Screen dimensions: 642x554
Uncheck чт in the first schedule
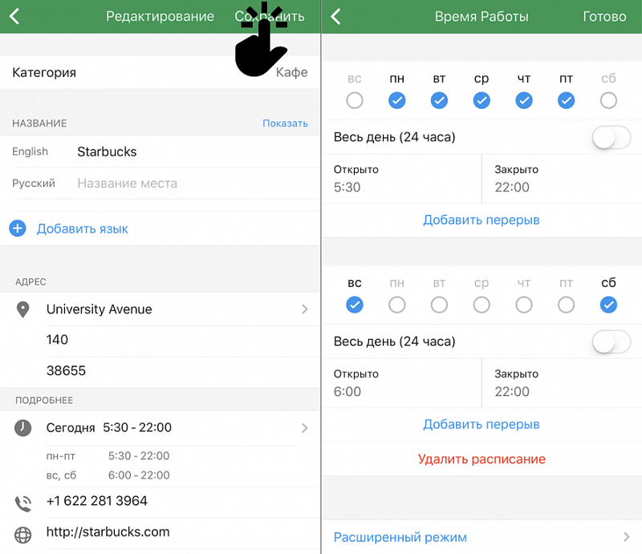(x=524, y=100)
